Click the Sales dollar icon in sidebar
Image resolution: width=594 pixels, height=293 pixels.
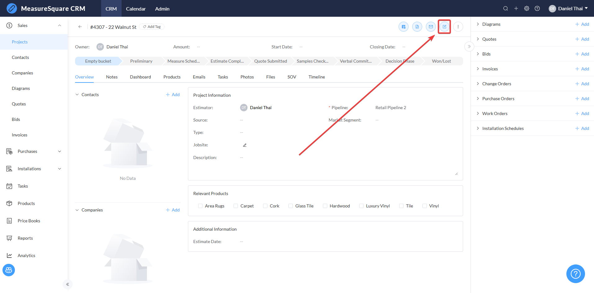[x=9, y=25]
